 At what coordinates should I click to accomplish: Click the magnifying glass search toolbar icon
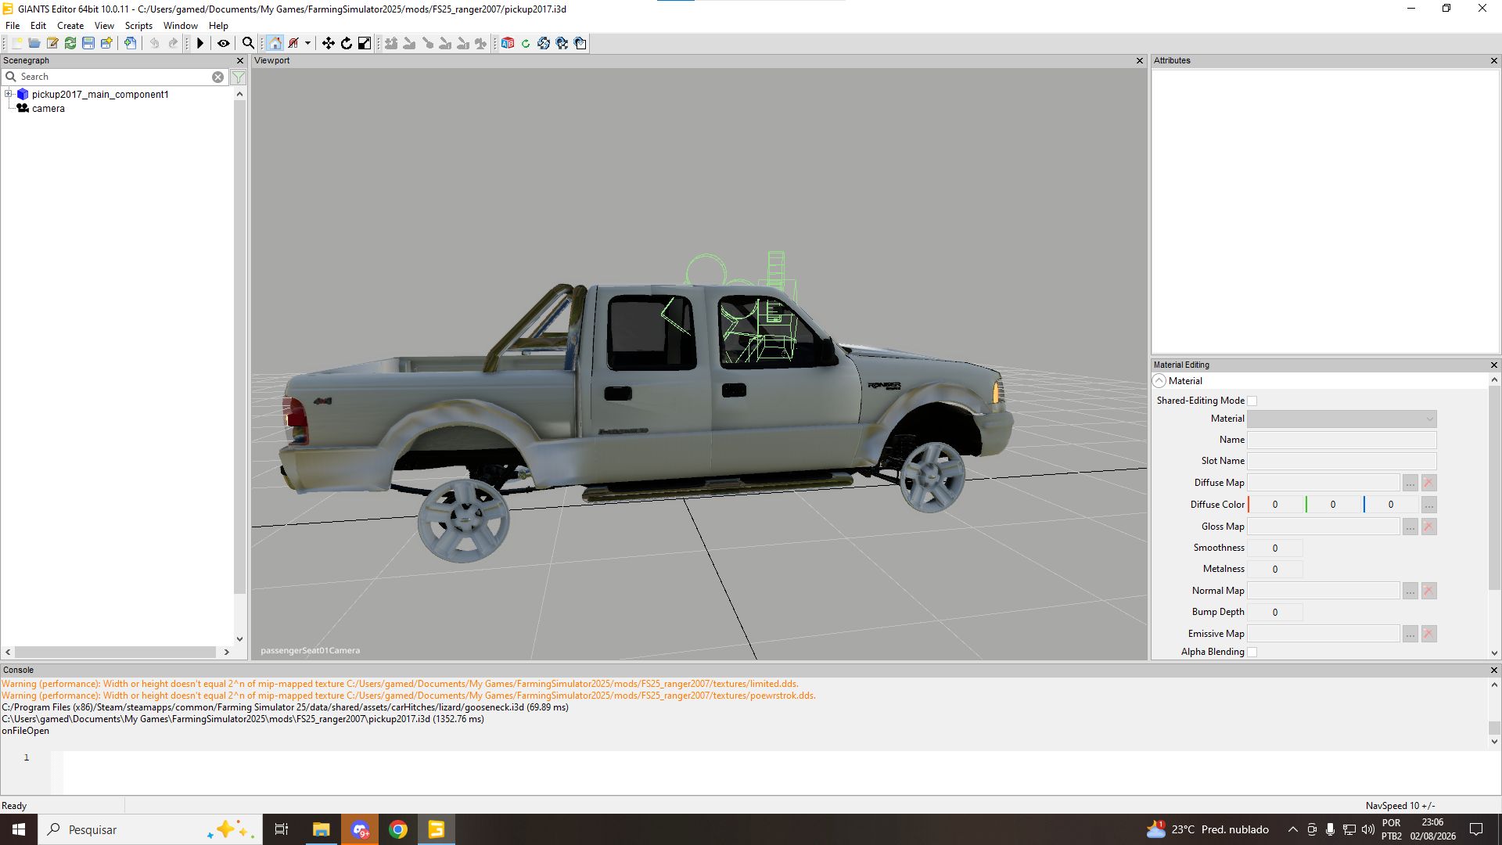click(x=248, y=43)
